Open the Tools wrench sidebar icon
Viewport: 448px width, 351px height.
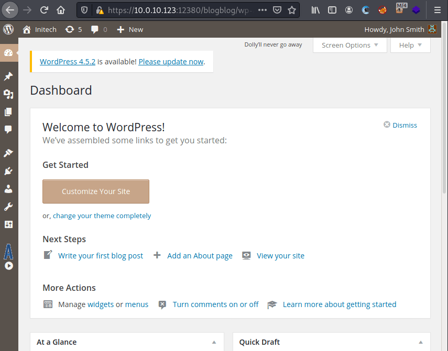8,207
